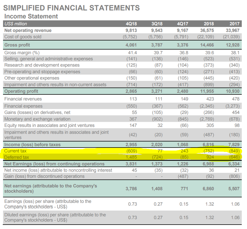
Task: Click the highlighted 'Current tax' label
Action: [15, 151]
